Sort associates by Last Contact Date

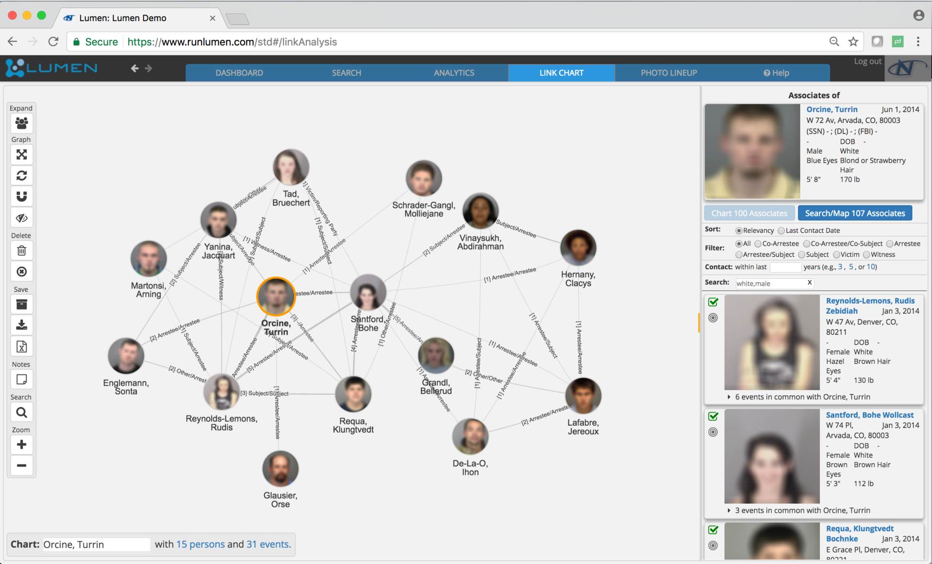[x=781, y=230]
